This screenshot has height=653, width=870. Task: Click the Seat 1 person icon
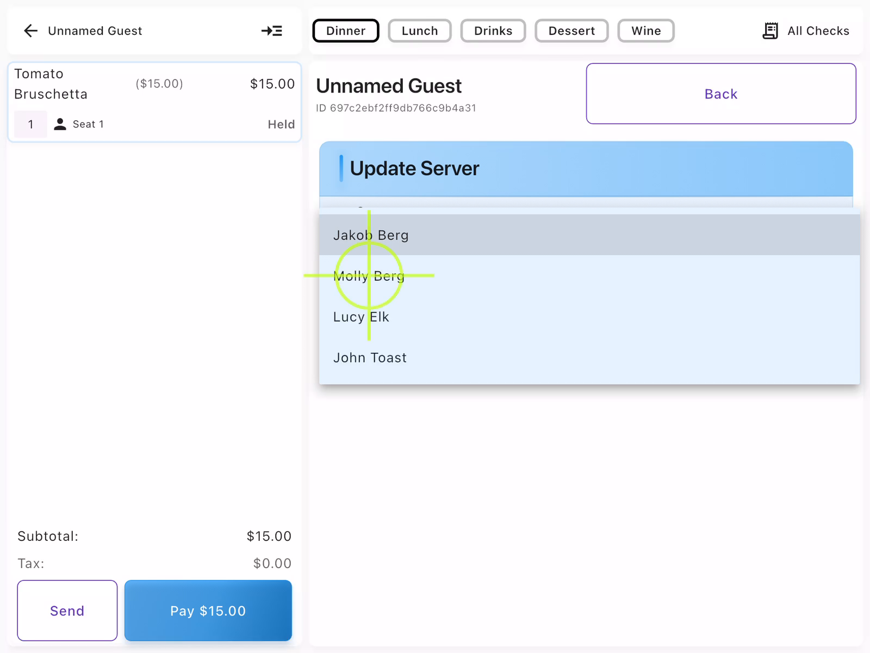60,124
